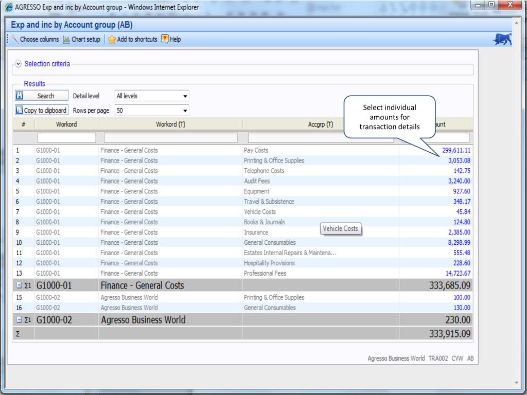527x395 pixels.
Task: Collapse the G1000-01 subtotal group
Action: [x=19, y=285]
